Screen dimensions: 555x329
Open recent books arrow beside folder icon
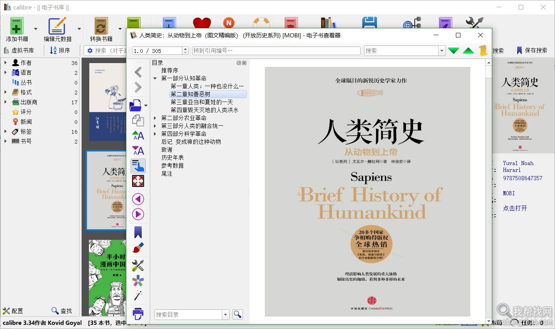point(146,105)
